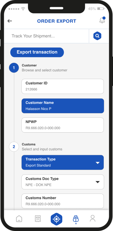The height and width of the screenshot is (231, 113).
Task: Open receipt icon in bottom bar
Action: point(38,219)
